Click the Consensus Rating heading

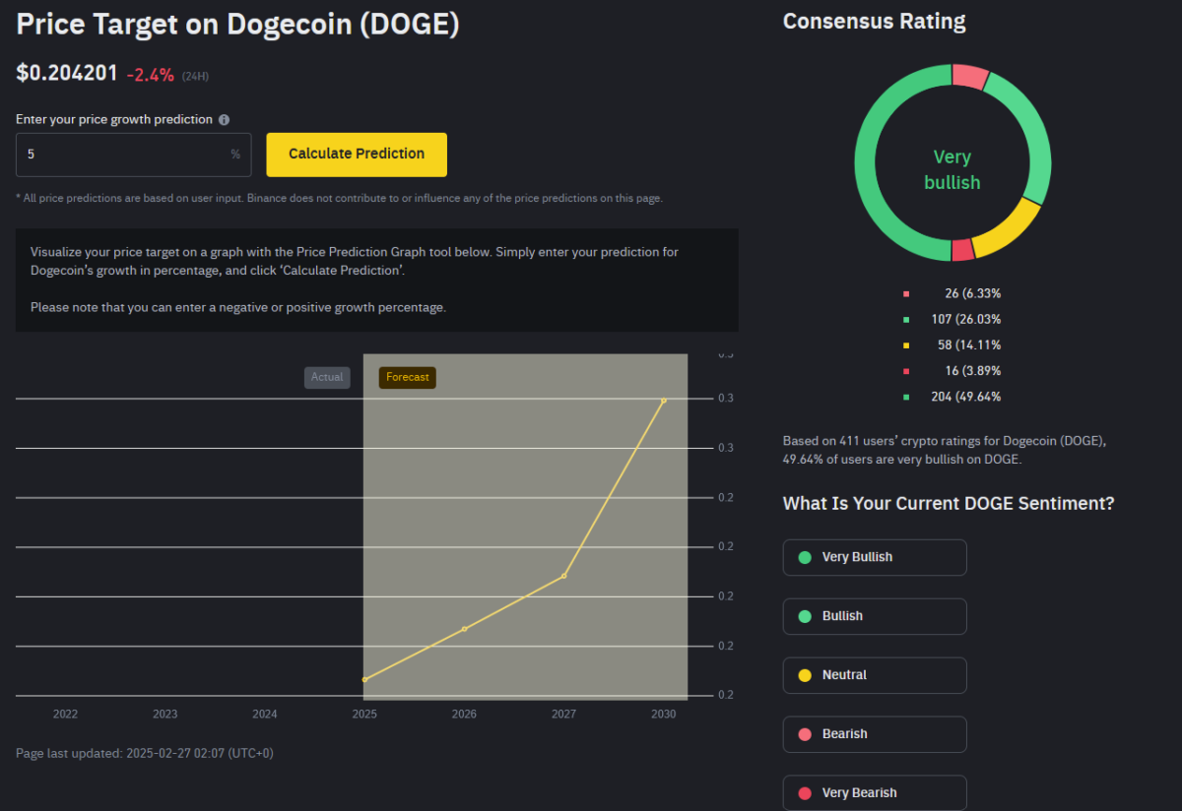pyautogui.click(x=875, y=21)
